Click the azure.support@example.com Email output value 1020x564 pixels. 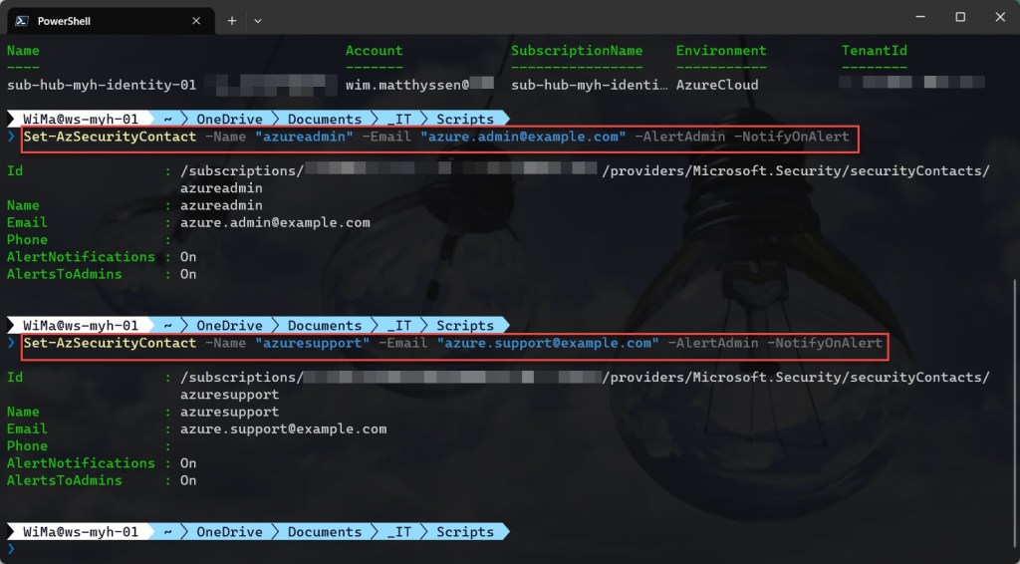[x=283, y=428]
